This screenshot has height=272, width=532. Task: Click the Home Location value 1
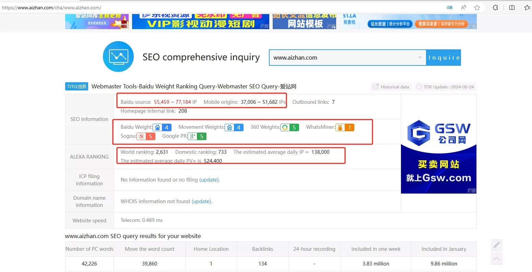click(211, 264)
